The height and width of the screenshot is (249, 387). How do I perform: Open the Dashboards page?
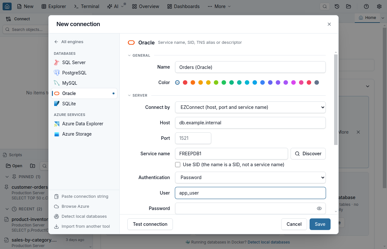tap(184, 6)
